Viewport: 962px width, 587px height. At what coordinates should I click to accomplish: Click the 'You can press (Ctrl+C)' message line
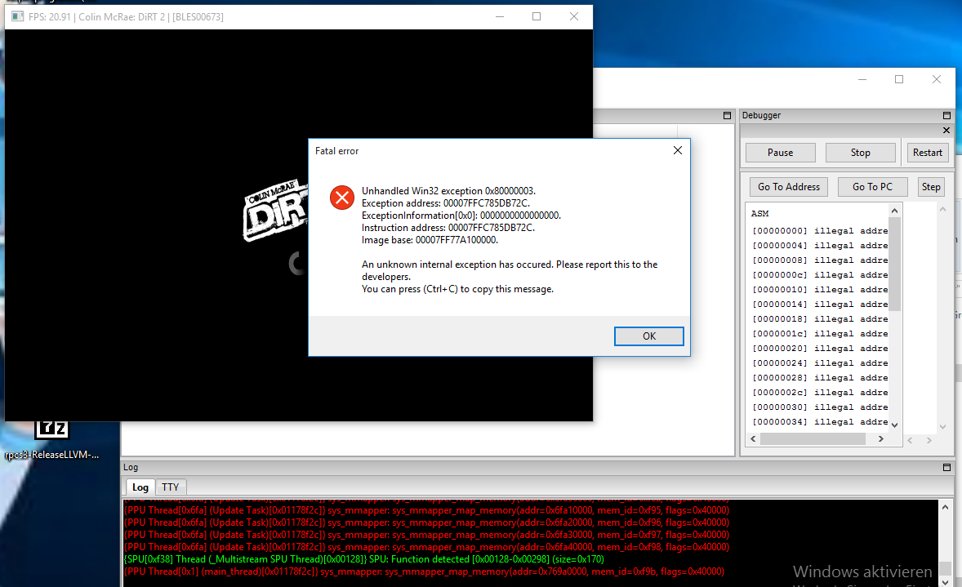click(x=457, y=289)
